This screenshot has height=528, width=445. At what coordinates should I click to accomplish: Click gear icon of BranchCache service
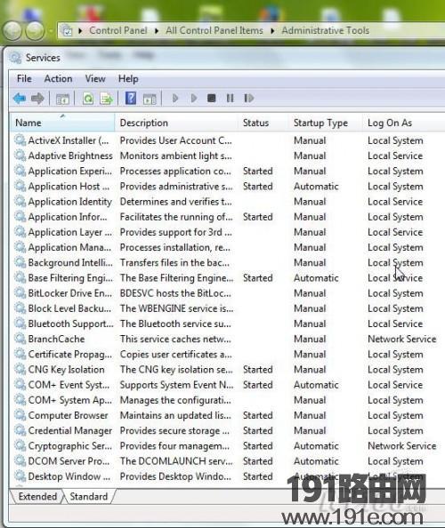coord(20,339)
